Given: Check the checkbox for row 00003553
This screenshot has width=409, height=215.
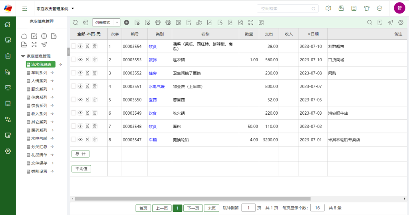Looking at the screenshot, I should (x=73, y=60).
